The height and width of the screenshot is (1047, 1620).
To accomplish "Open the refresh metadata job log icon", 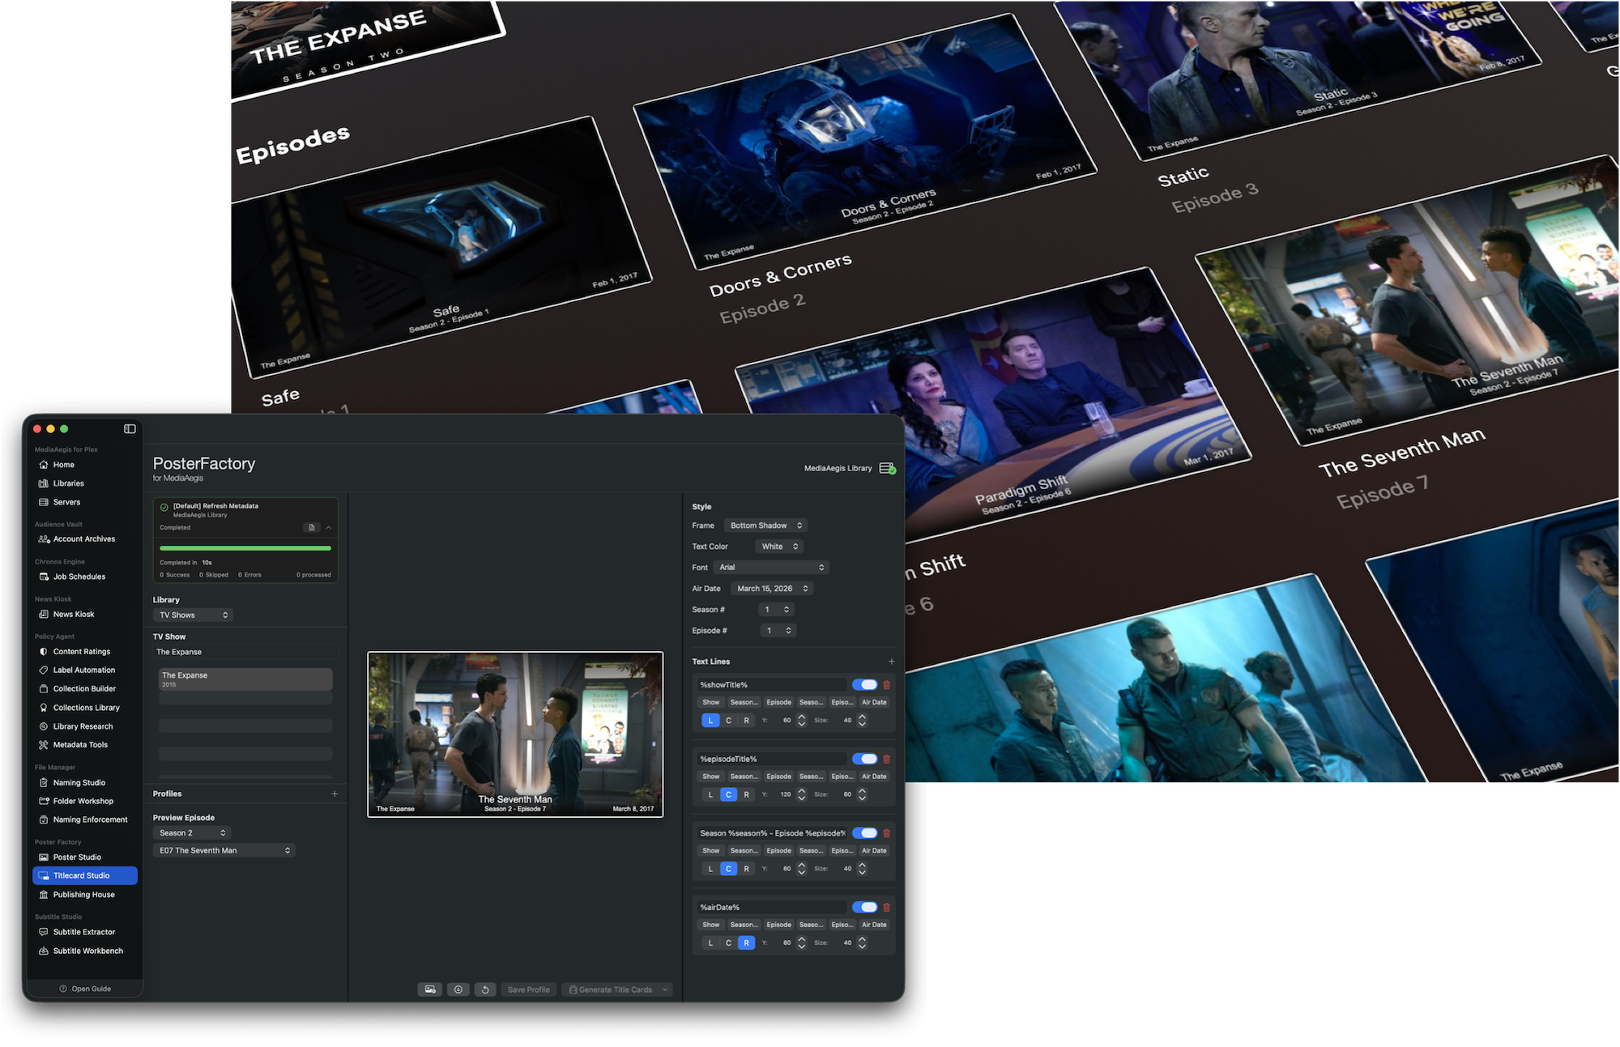I will pyautogui.click(x=312, y=527).
